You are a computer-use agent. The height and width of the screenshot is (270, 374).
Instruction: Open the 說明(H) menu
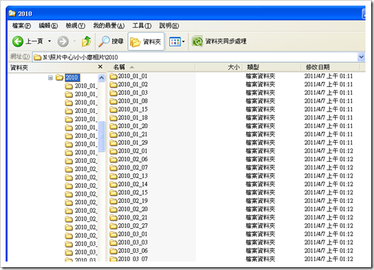point(169,25)
